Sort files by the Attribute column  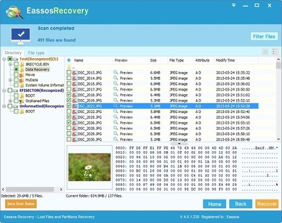click(x=202, y=60)
